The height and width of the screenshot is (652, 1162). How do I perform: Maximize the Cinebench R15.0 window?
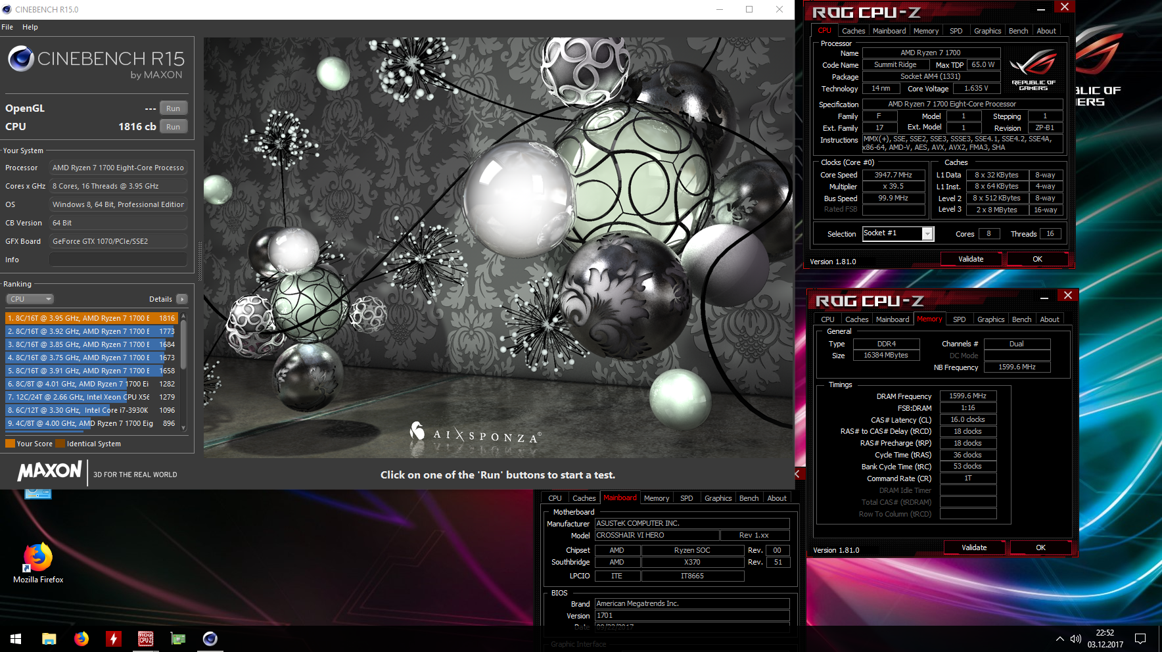749,9
